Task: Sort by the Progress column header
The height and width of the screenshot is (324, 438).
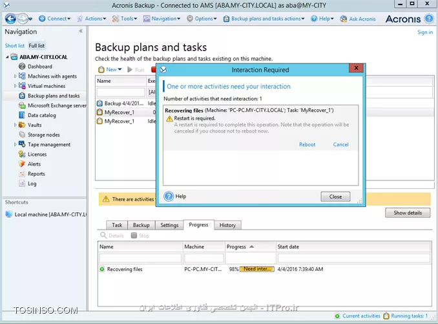Action: click(x=250, y=247)
